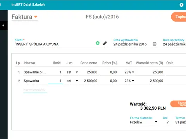Open VAT rate dropdown for Spawarka row
The image size is (186, 139).
point(133,81)
